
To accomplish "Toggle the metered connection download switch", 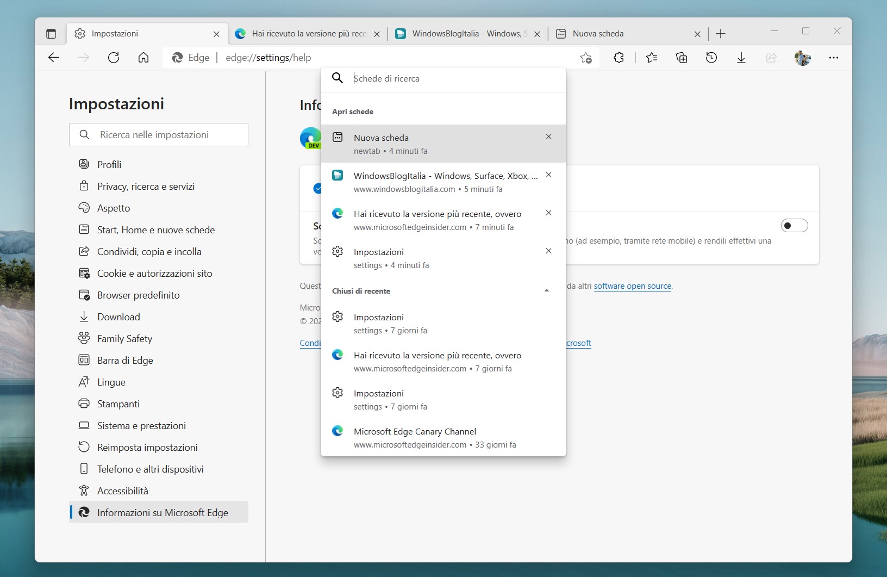I will click(x=794, y=225).
